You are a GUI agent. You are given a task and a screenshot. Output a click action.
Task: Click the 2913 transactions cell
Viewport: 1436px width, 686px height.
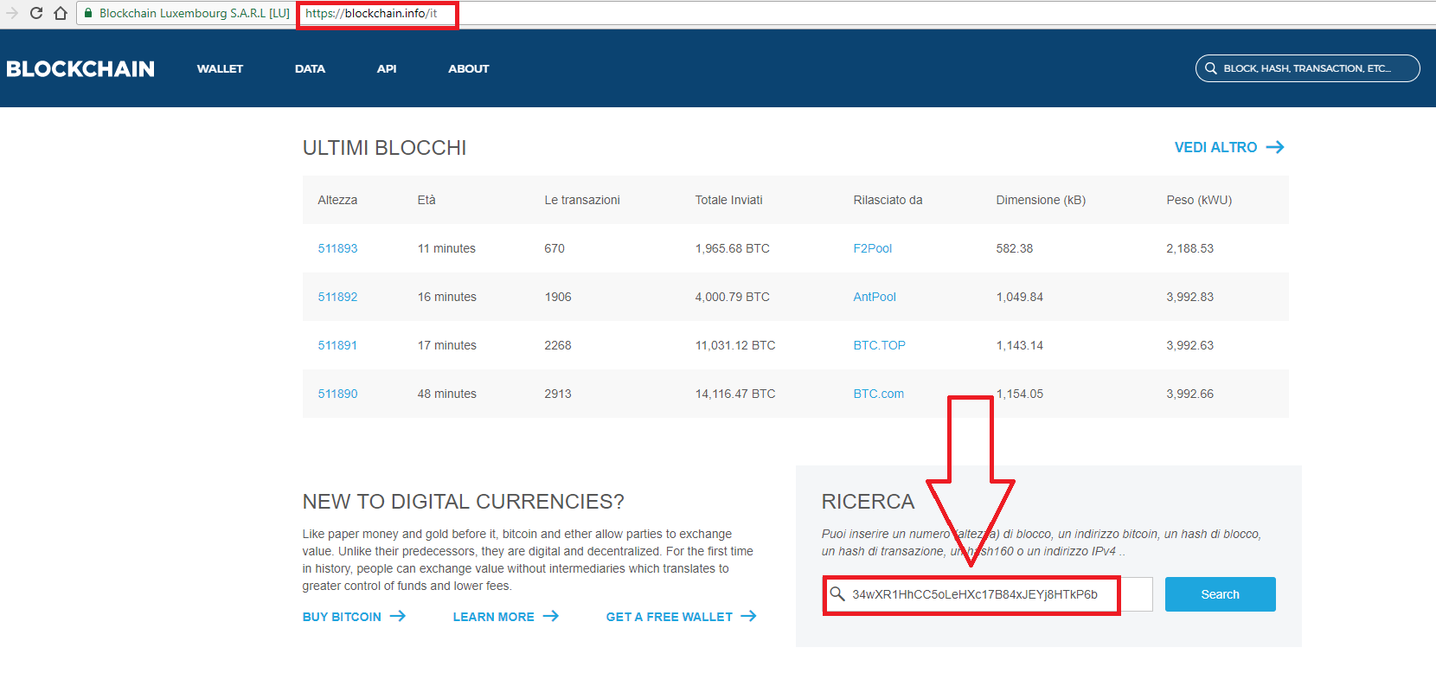point(558,394)
